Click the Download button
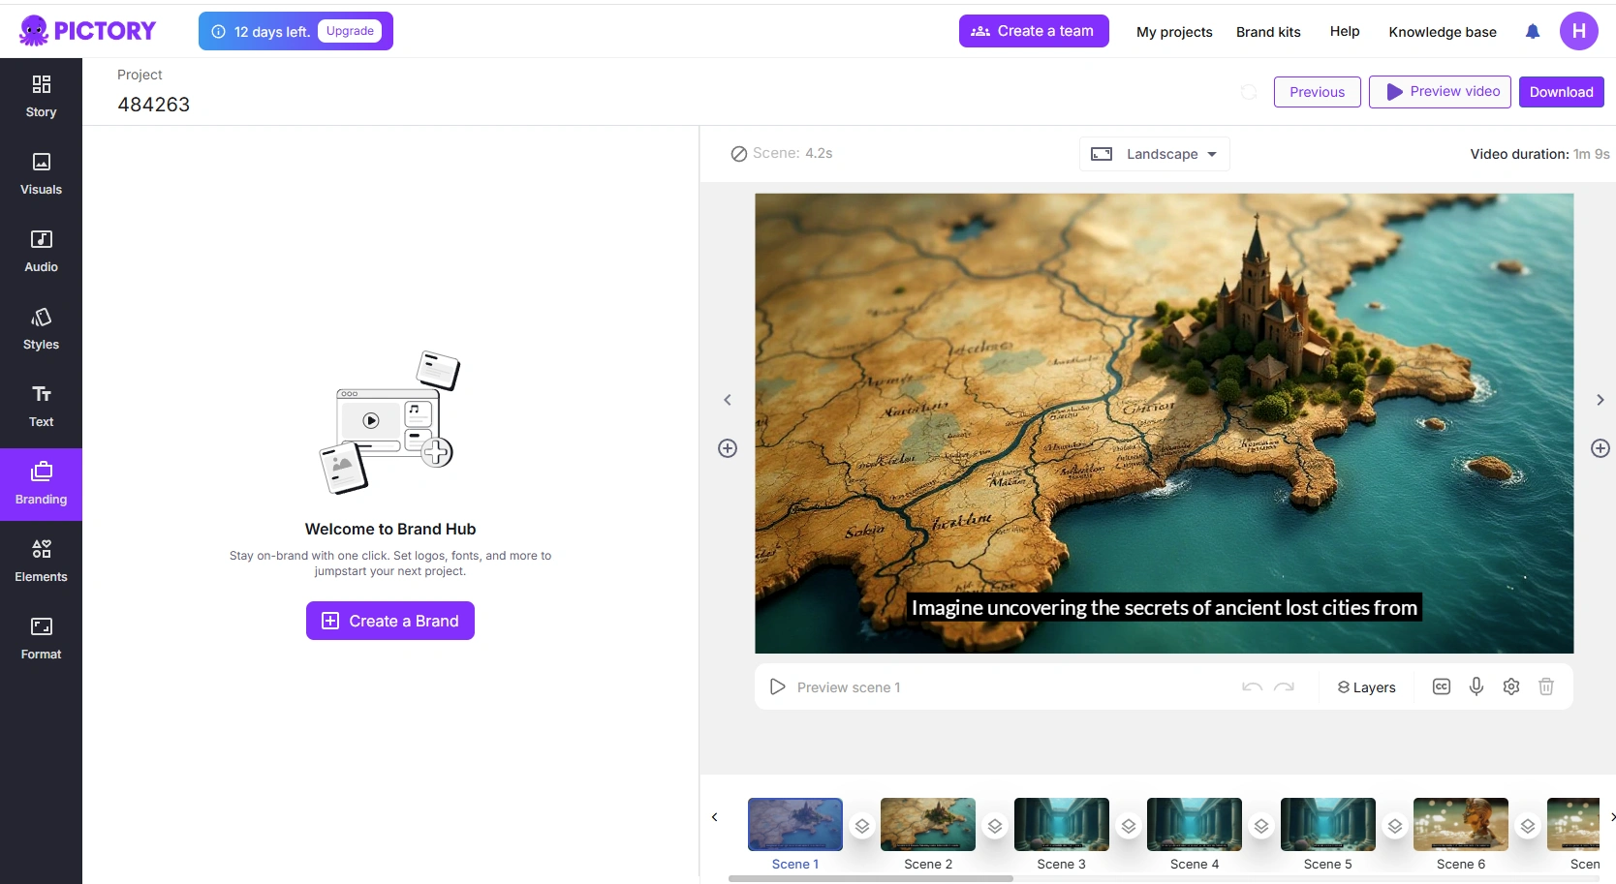Screen dimensions: 1616x884 tap(1561, 92)
